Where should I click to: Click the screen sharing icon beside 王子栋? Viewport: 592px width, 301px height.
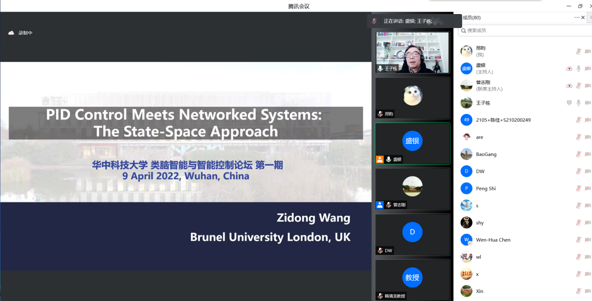(x=569, y=103)
